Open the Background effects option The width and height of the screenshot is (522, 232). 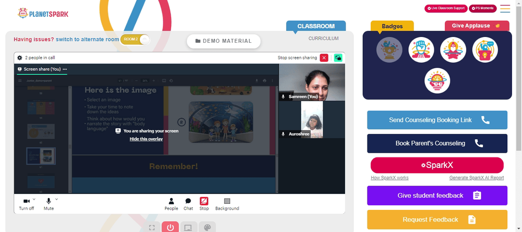(x=227, y=204)
